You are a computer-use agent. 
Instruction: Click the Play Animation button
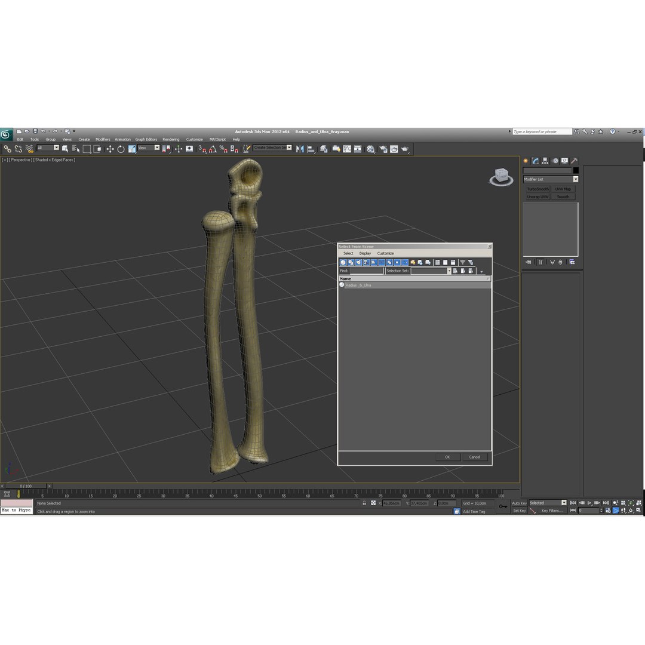(x=589, y=503)
